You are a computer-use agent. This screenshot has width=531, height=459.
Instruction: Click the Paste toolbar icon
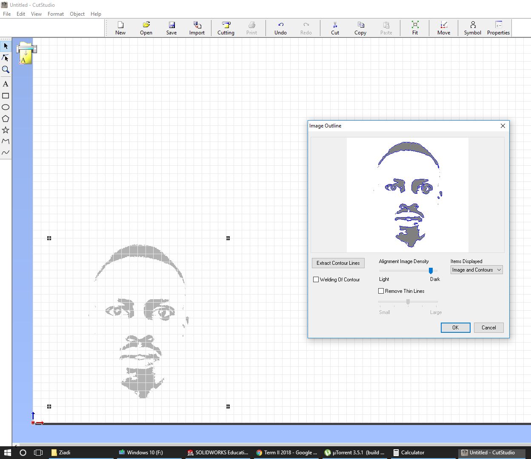pos(386,28)
